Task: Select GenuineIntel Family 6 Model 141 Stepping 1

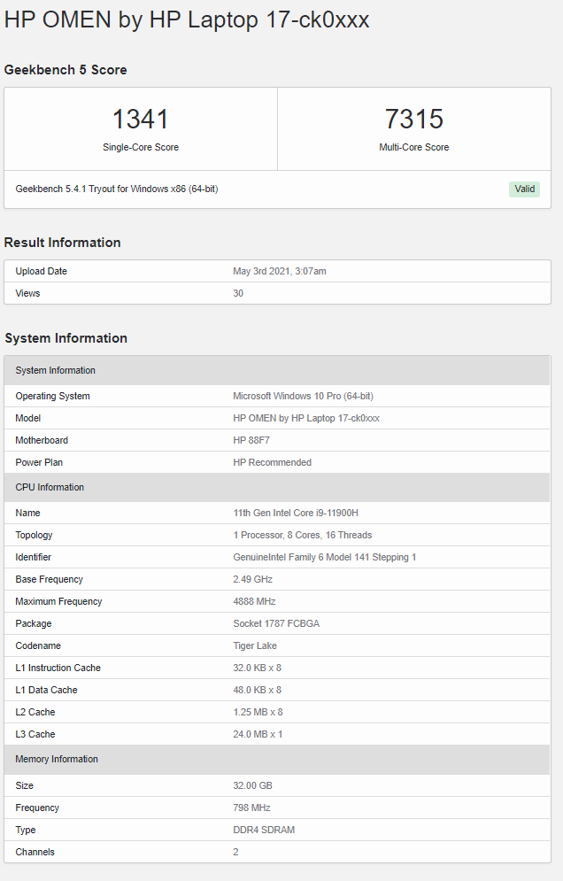Action: click(325, 557)
